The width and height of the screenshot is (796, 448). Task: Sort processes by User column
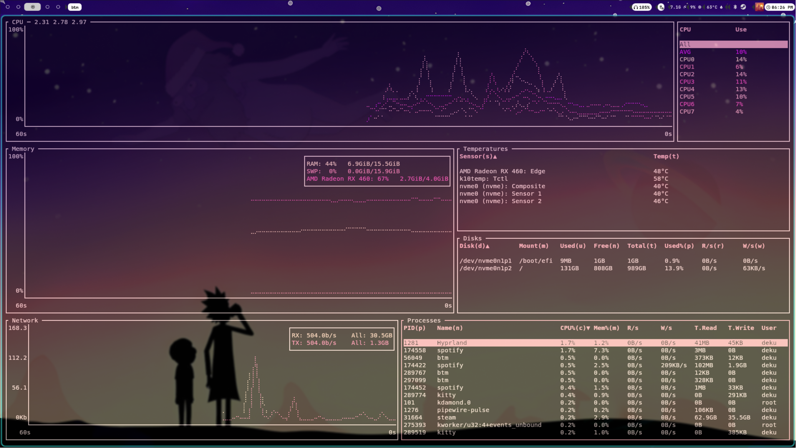pos(769,328)
